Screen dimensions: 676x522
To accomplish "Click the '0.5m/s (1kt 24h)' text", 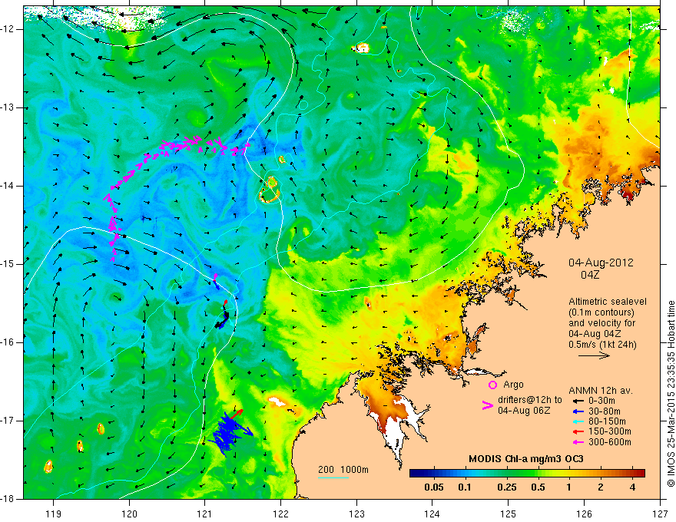I will pos(602,344).
